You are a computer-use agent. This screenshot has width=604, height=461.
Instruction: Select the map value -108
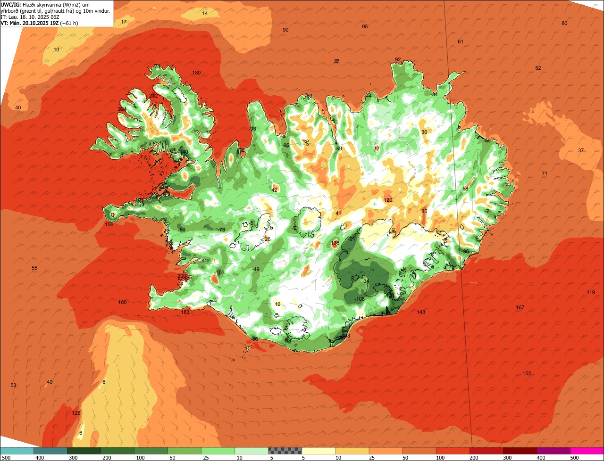[x=360, y=299]
